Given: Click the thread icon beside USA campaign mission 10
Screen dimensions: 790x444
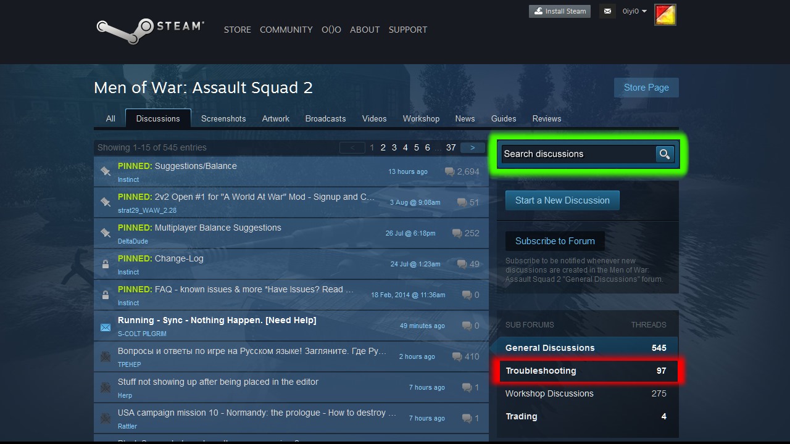Looking at the screenshot, I should click(106, 418).
